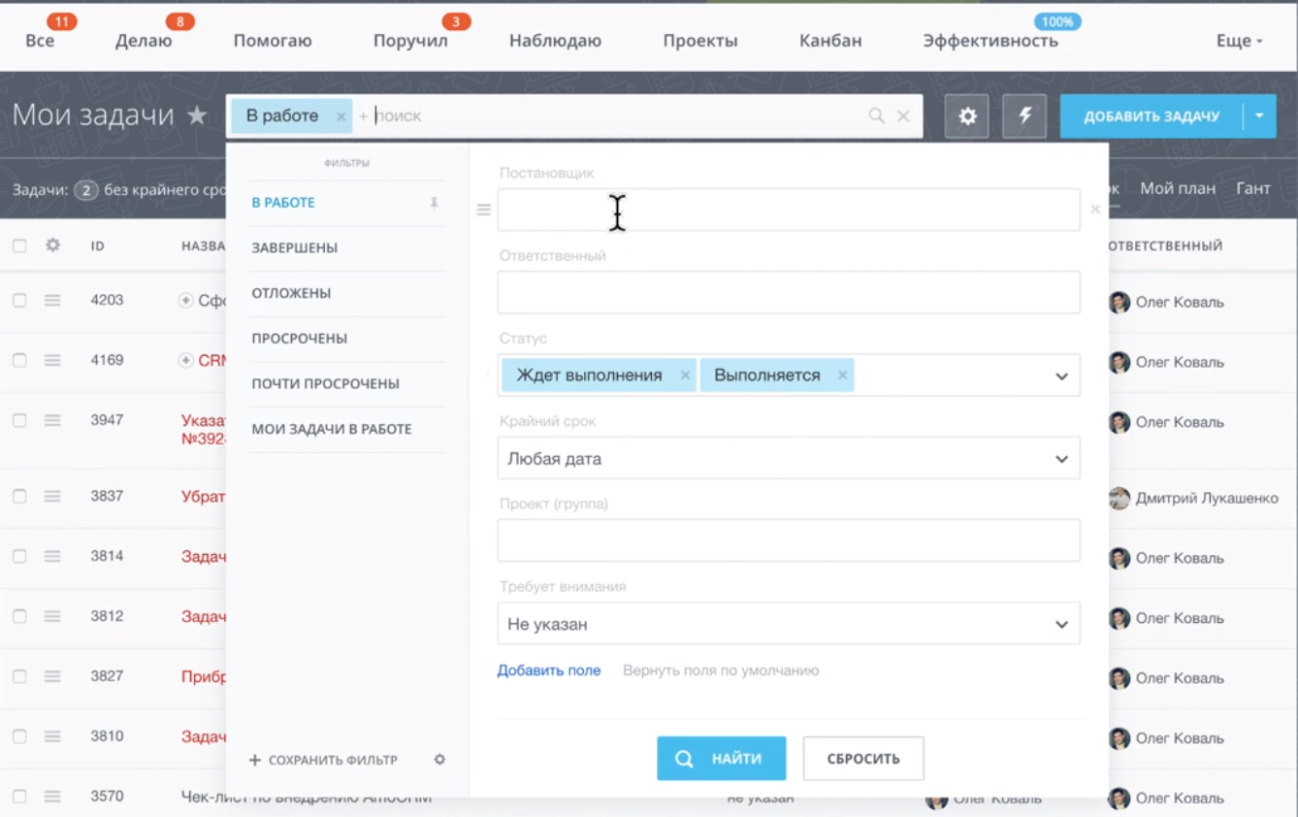This screenshot has height=817, width=1298.
Task: Open the Проекты tab
Action: click(700, 41)
